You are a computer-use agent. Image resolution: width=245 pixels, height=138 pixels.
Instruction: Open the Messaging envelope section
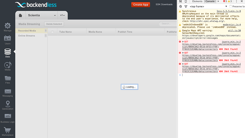coord(7,93)
